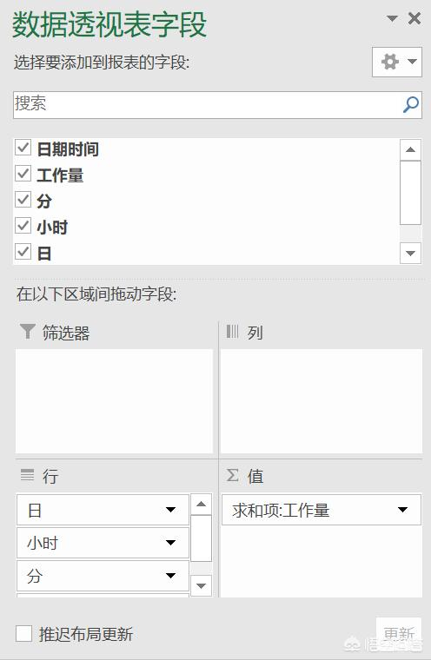Click the 筛选器 funnel filter icon

point(28,332)
